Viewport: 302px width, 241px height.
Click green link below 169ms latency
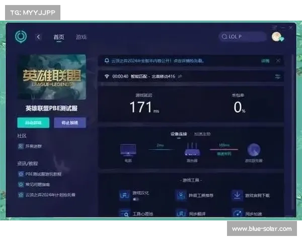point(224,154)
